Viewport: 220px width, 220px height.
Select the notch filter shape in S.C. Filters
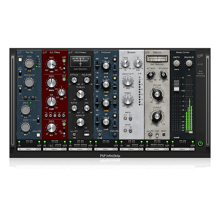59,116
